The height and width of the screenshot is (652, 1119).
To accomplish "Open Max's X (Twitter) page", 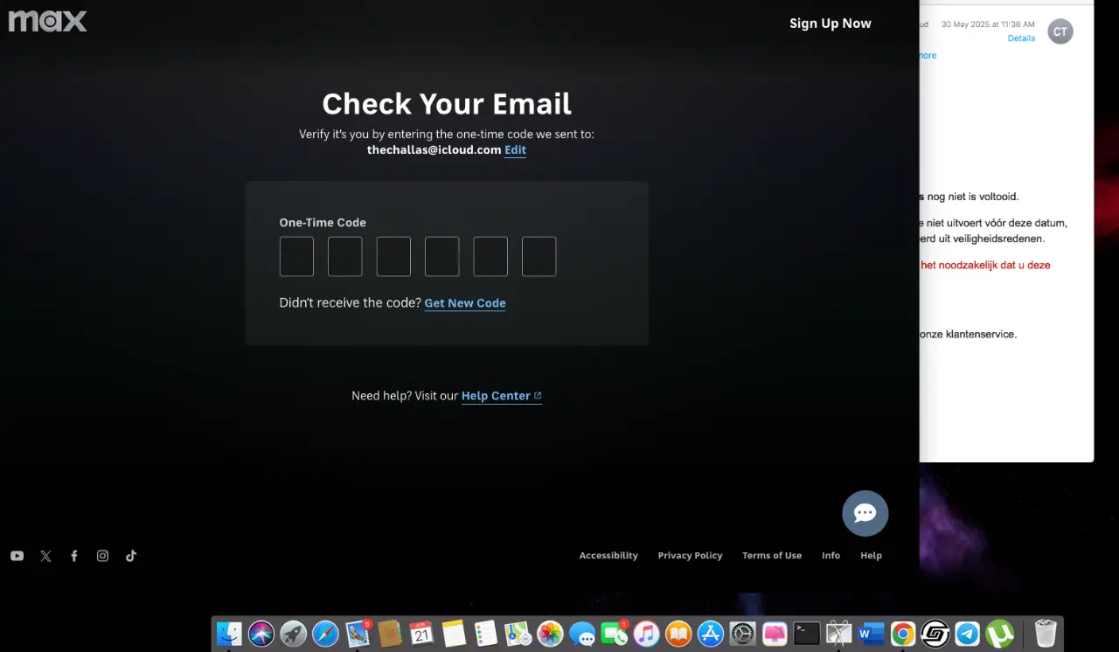I will point(46,556).
